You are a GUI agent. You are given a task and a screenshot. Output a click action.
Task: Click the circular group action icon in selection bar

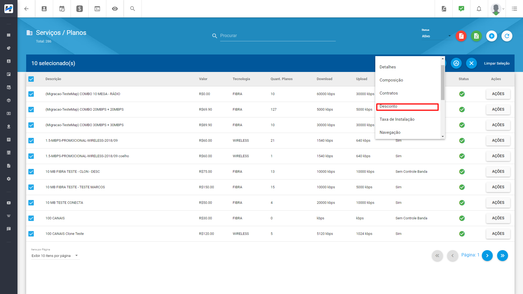pyautogui.click(x=456, y=63)
